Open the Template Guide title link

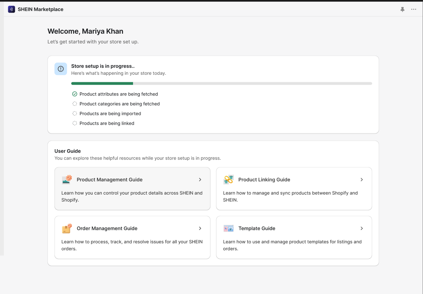(x=257, y=228)
